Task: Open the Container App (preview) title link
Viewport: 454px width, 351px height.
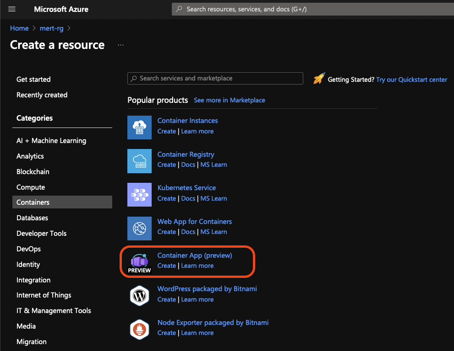Action: [195, 255]
